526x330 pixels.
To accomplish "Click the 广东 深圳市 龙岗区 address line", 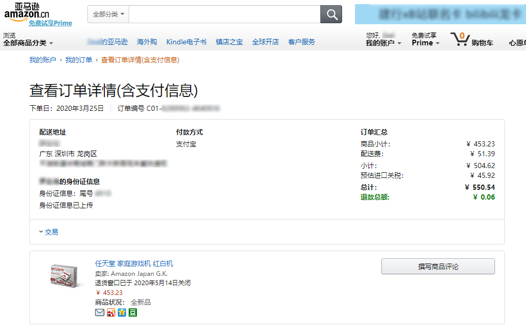I will tap(68, 154).
